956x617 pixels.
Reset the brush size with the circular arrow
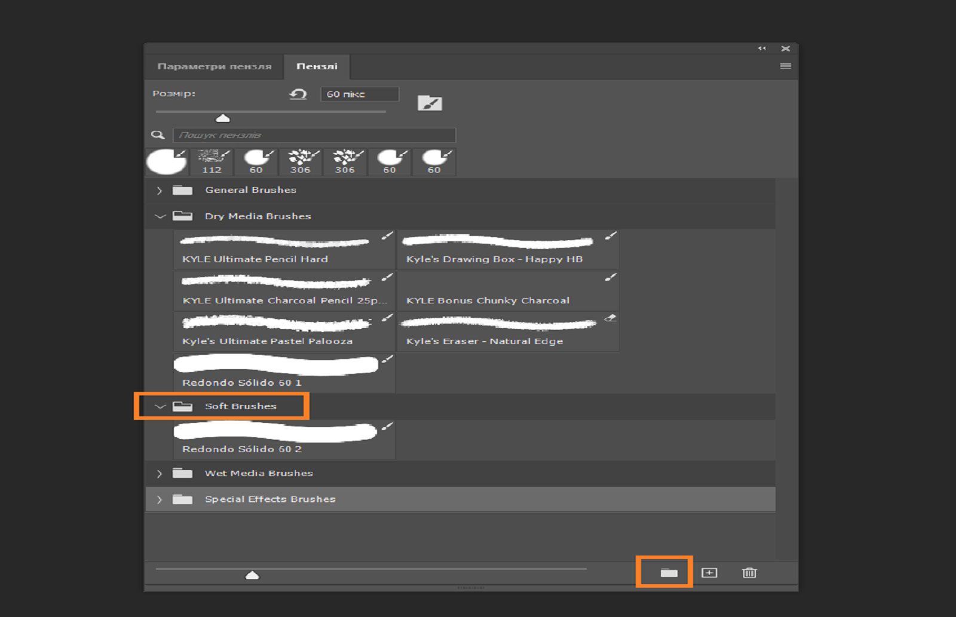[298, 94]
